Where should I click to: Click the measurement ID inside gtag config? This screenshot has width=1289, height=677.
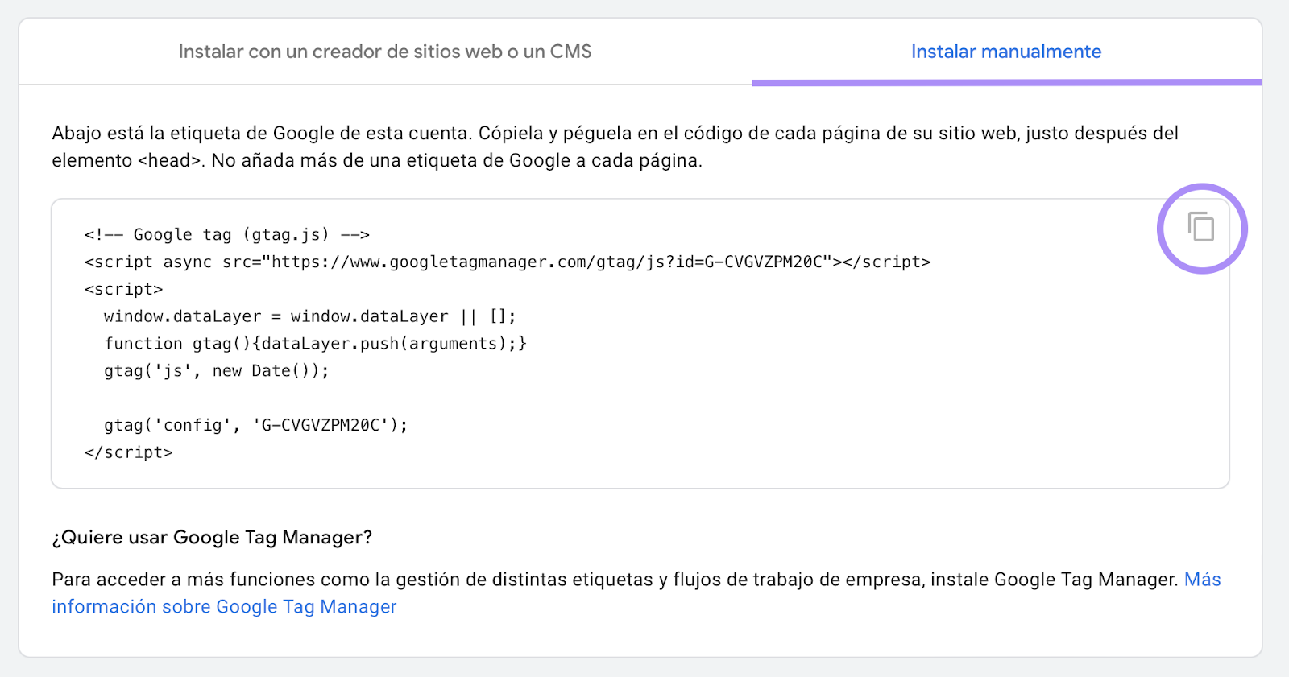(x=321, y=425)
